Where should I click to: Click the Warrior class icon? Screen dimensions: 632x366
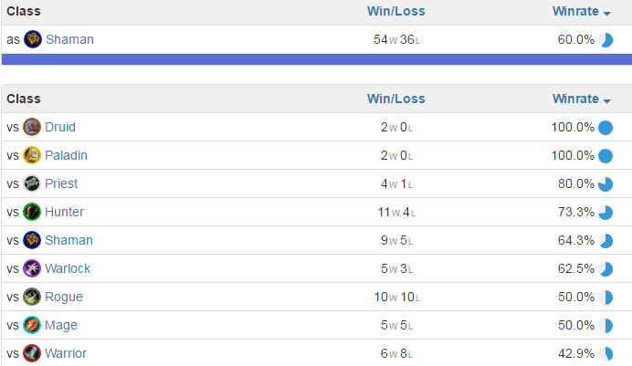(x=32, y=353)
